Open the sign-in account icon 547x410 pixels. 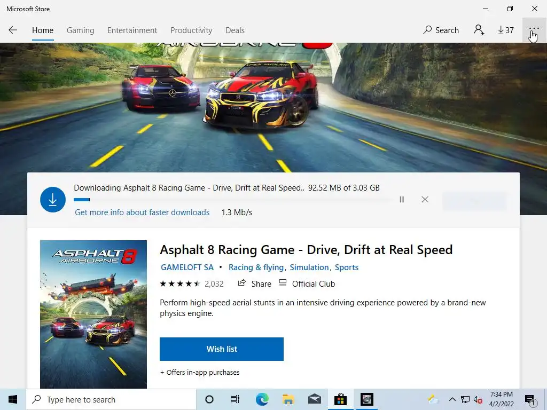click(x=479, y=30)
